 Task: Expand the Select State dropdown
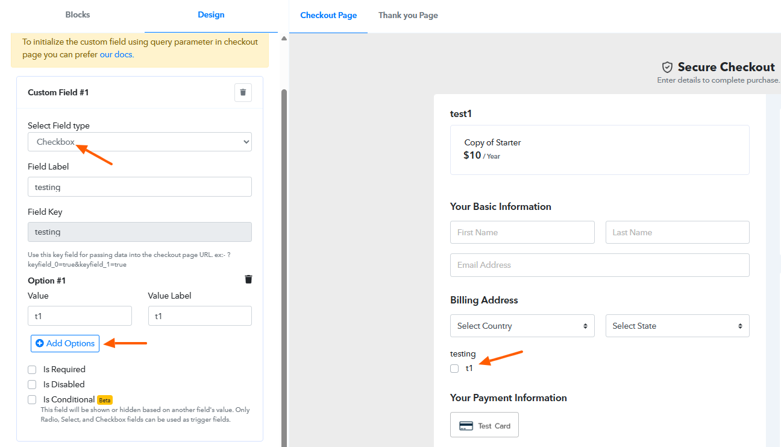(677, 326)
